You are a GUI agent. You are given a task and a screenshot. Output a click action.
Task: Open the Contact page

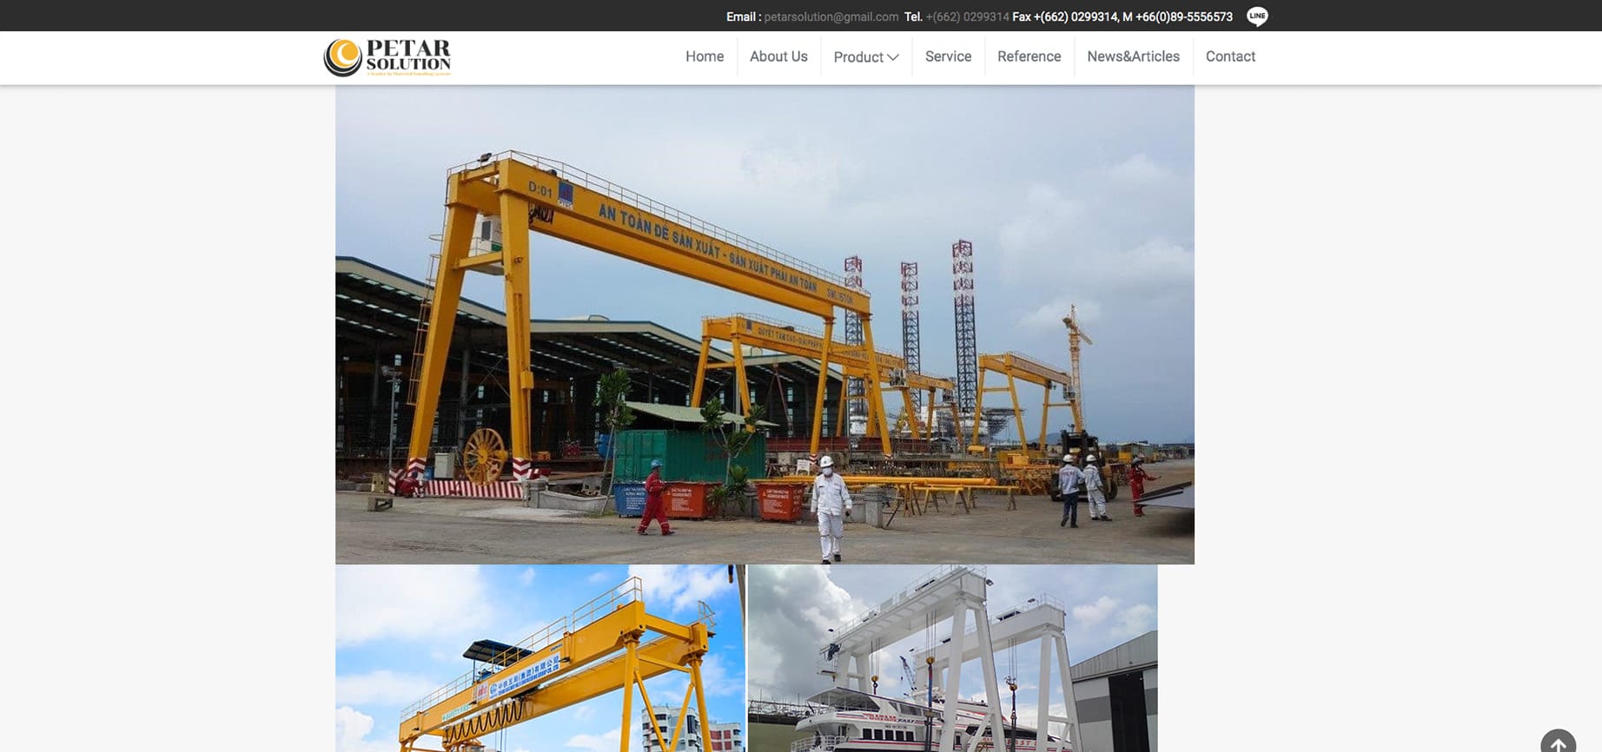click(1230, 56)
